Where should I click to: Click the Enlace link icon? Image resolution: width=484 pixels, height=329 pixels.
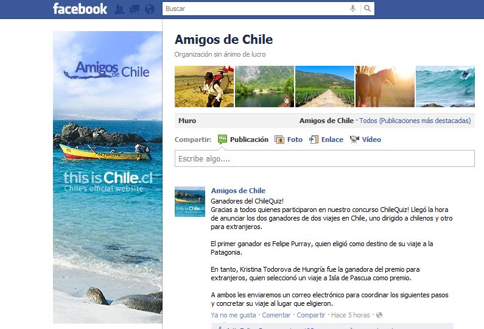[x=314, y=140]
